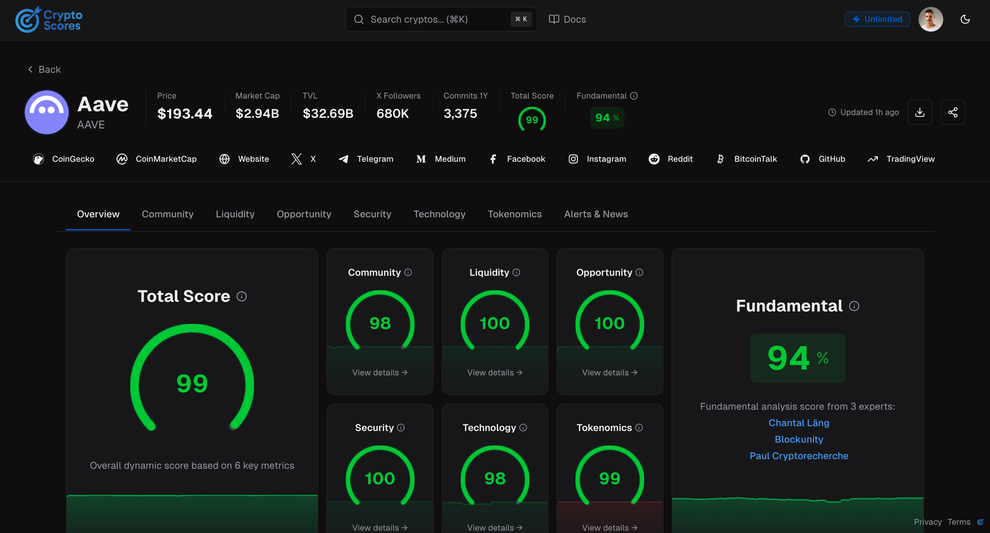The image size is (990, 533).
Task: Open the Telegram social icon
Action: [x=343, y=159]
